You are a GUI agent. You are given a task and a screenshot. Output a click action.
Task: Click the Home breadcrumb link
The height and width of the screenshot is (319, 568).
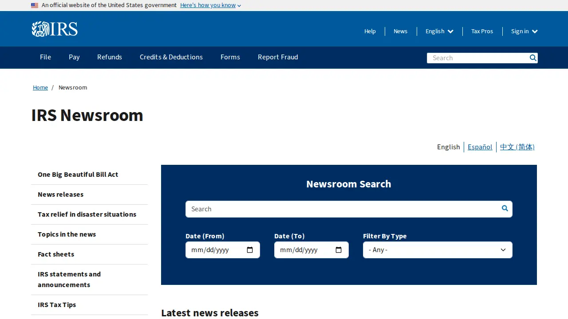coord(40,87)
